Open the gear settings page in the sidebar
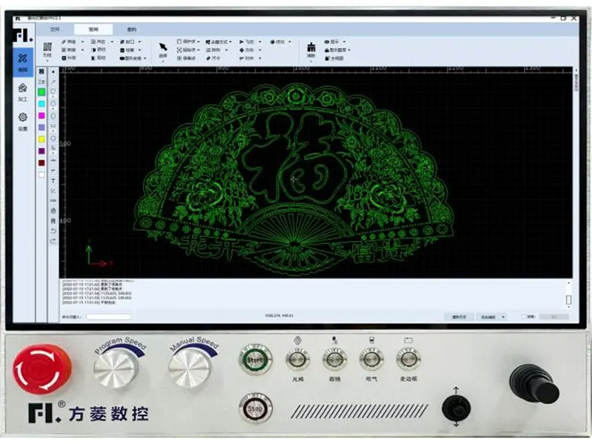Screen dimensions: 592x444 click(x=23, y=121)
